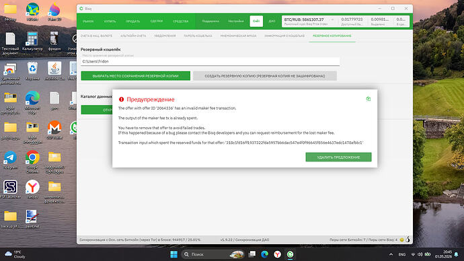Viewport: 464px width, 261px height.
Task: Open the paint.net desktop shortcut
Action: click(x=32, y=219)
